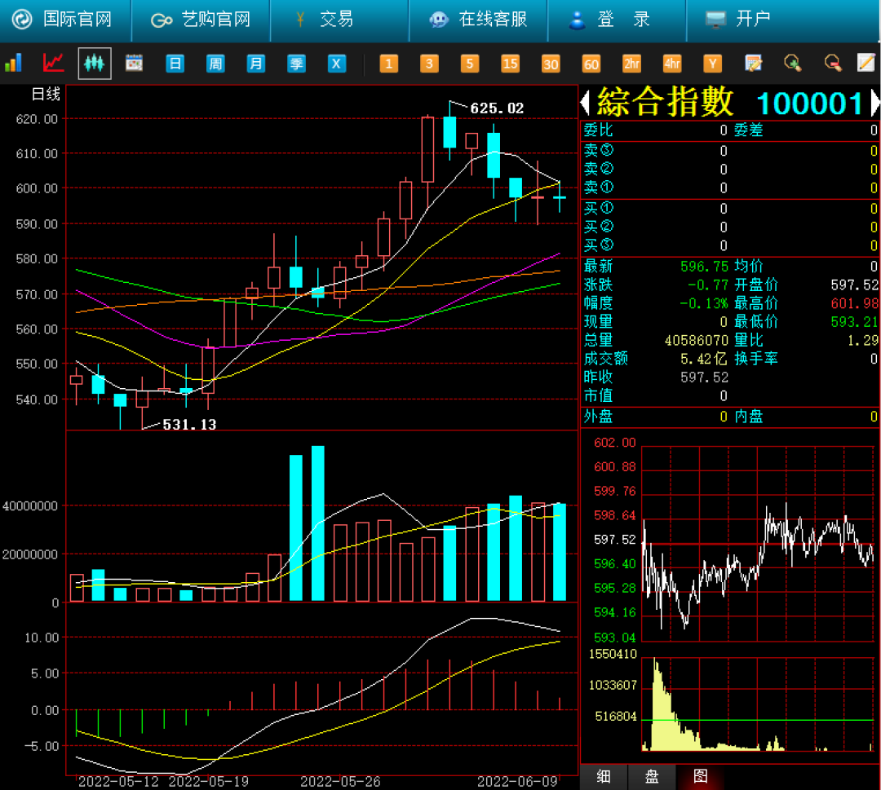Select the 15 minute interval button
This screenshot has height=790, width=881.
[510, 64]
